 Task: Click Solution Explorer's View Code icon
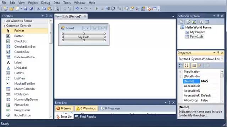click(201, 22)
